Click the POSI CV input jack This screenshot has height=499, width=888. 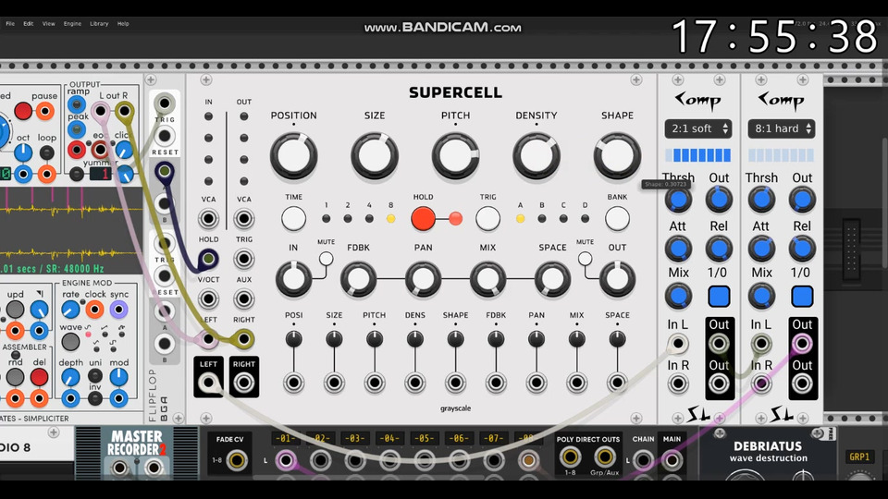tap(293, 383)
